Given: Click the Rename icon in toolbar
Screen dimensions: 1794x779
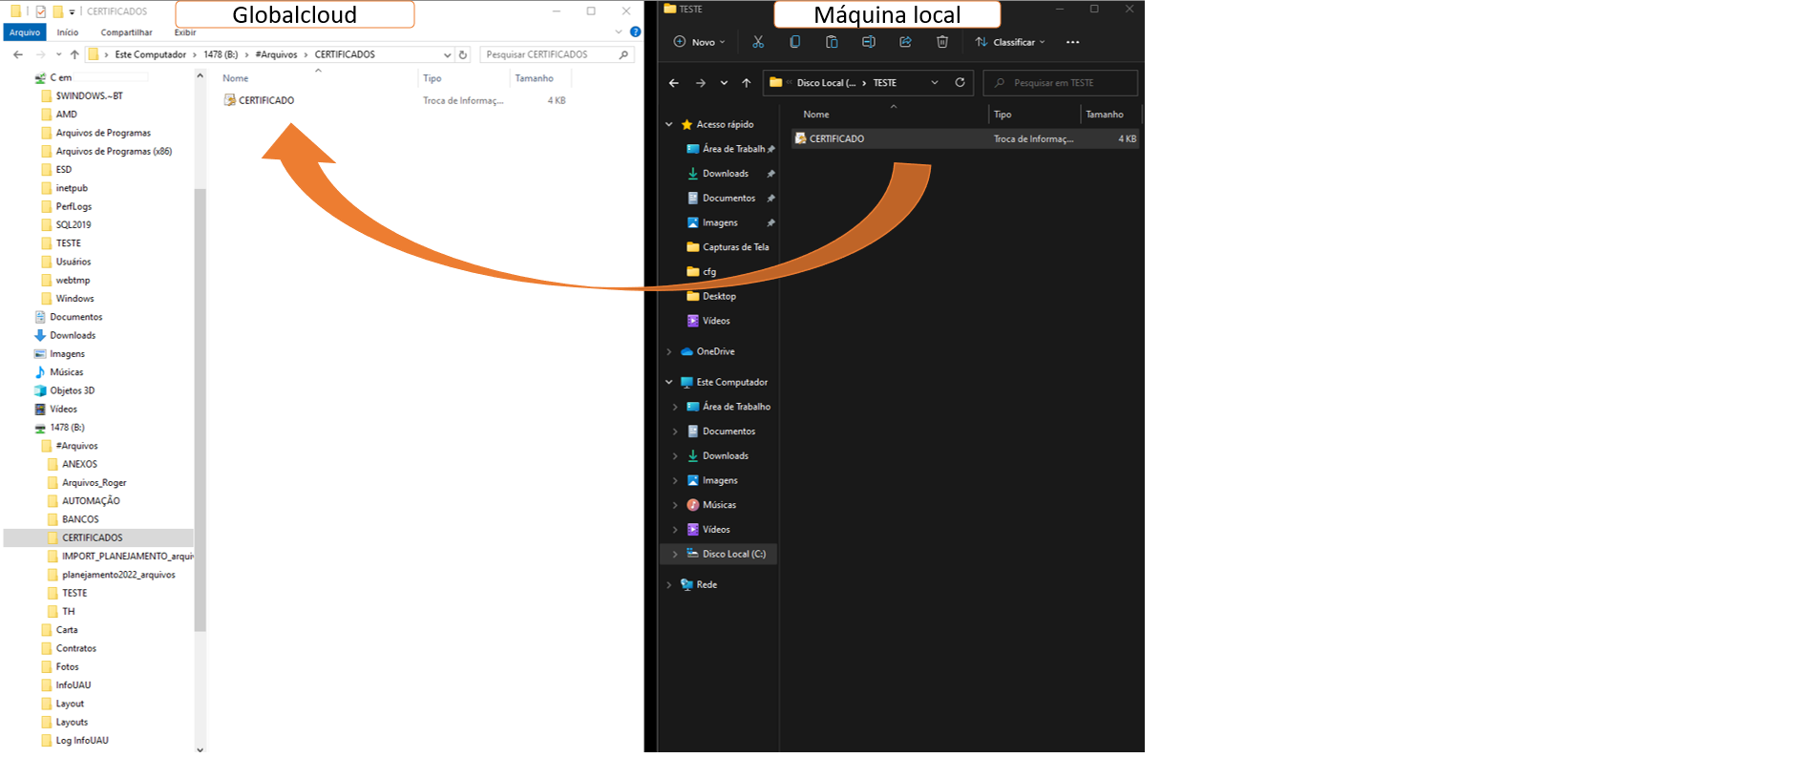Looking at the screenshot, I should [x=868, y=42].
